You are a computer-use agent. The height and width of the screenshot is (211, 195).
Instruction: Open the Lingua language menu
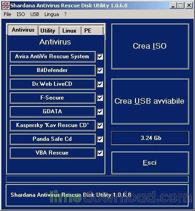click(52, 14)
